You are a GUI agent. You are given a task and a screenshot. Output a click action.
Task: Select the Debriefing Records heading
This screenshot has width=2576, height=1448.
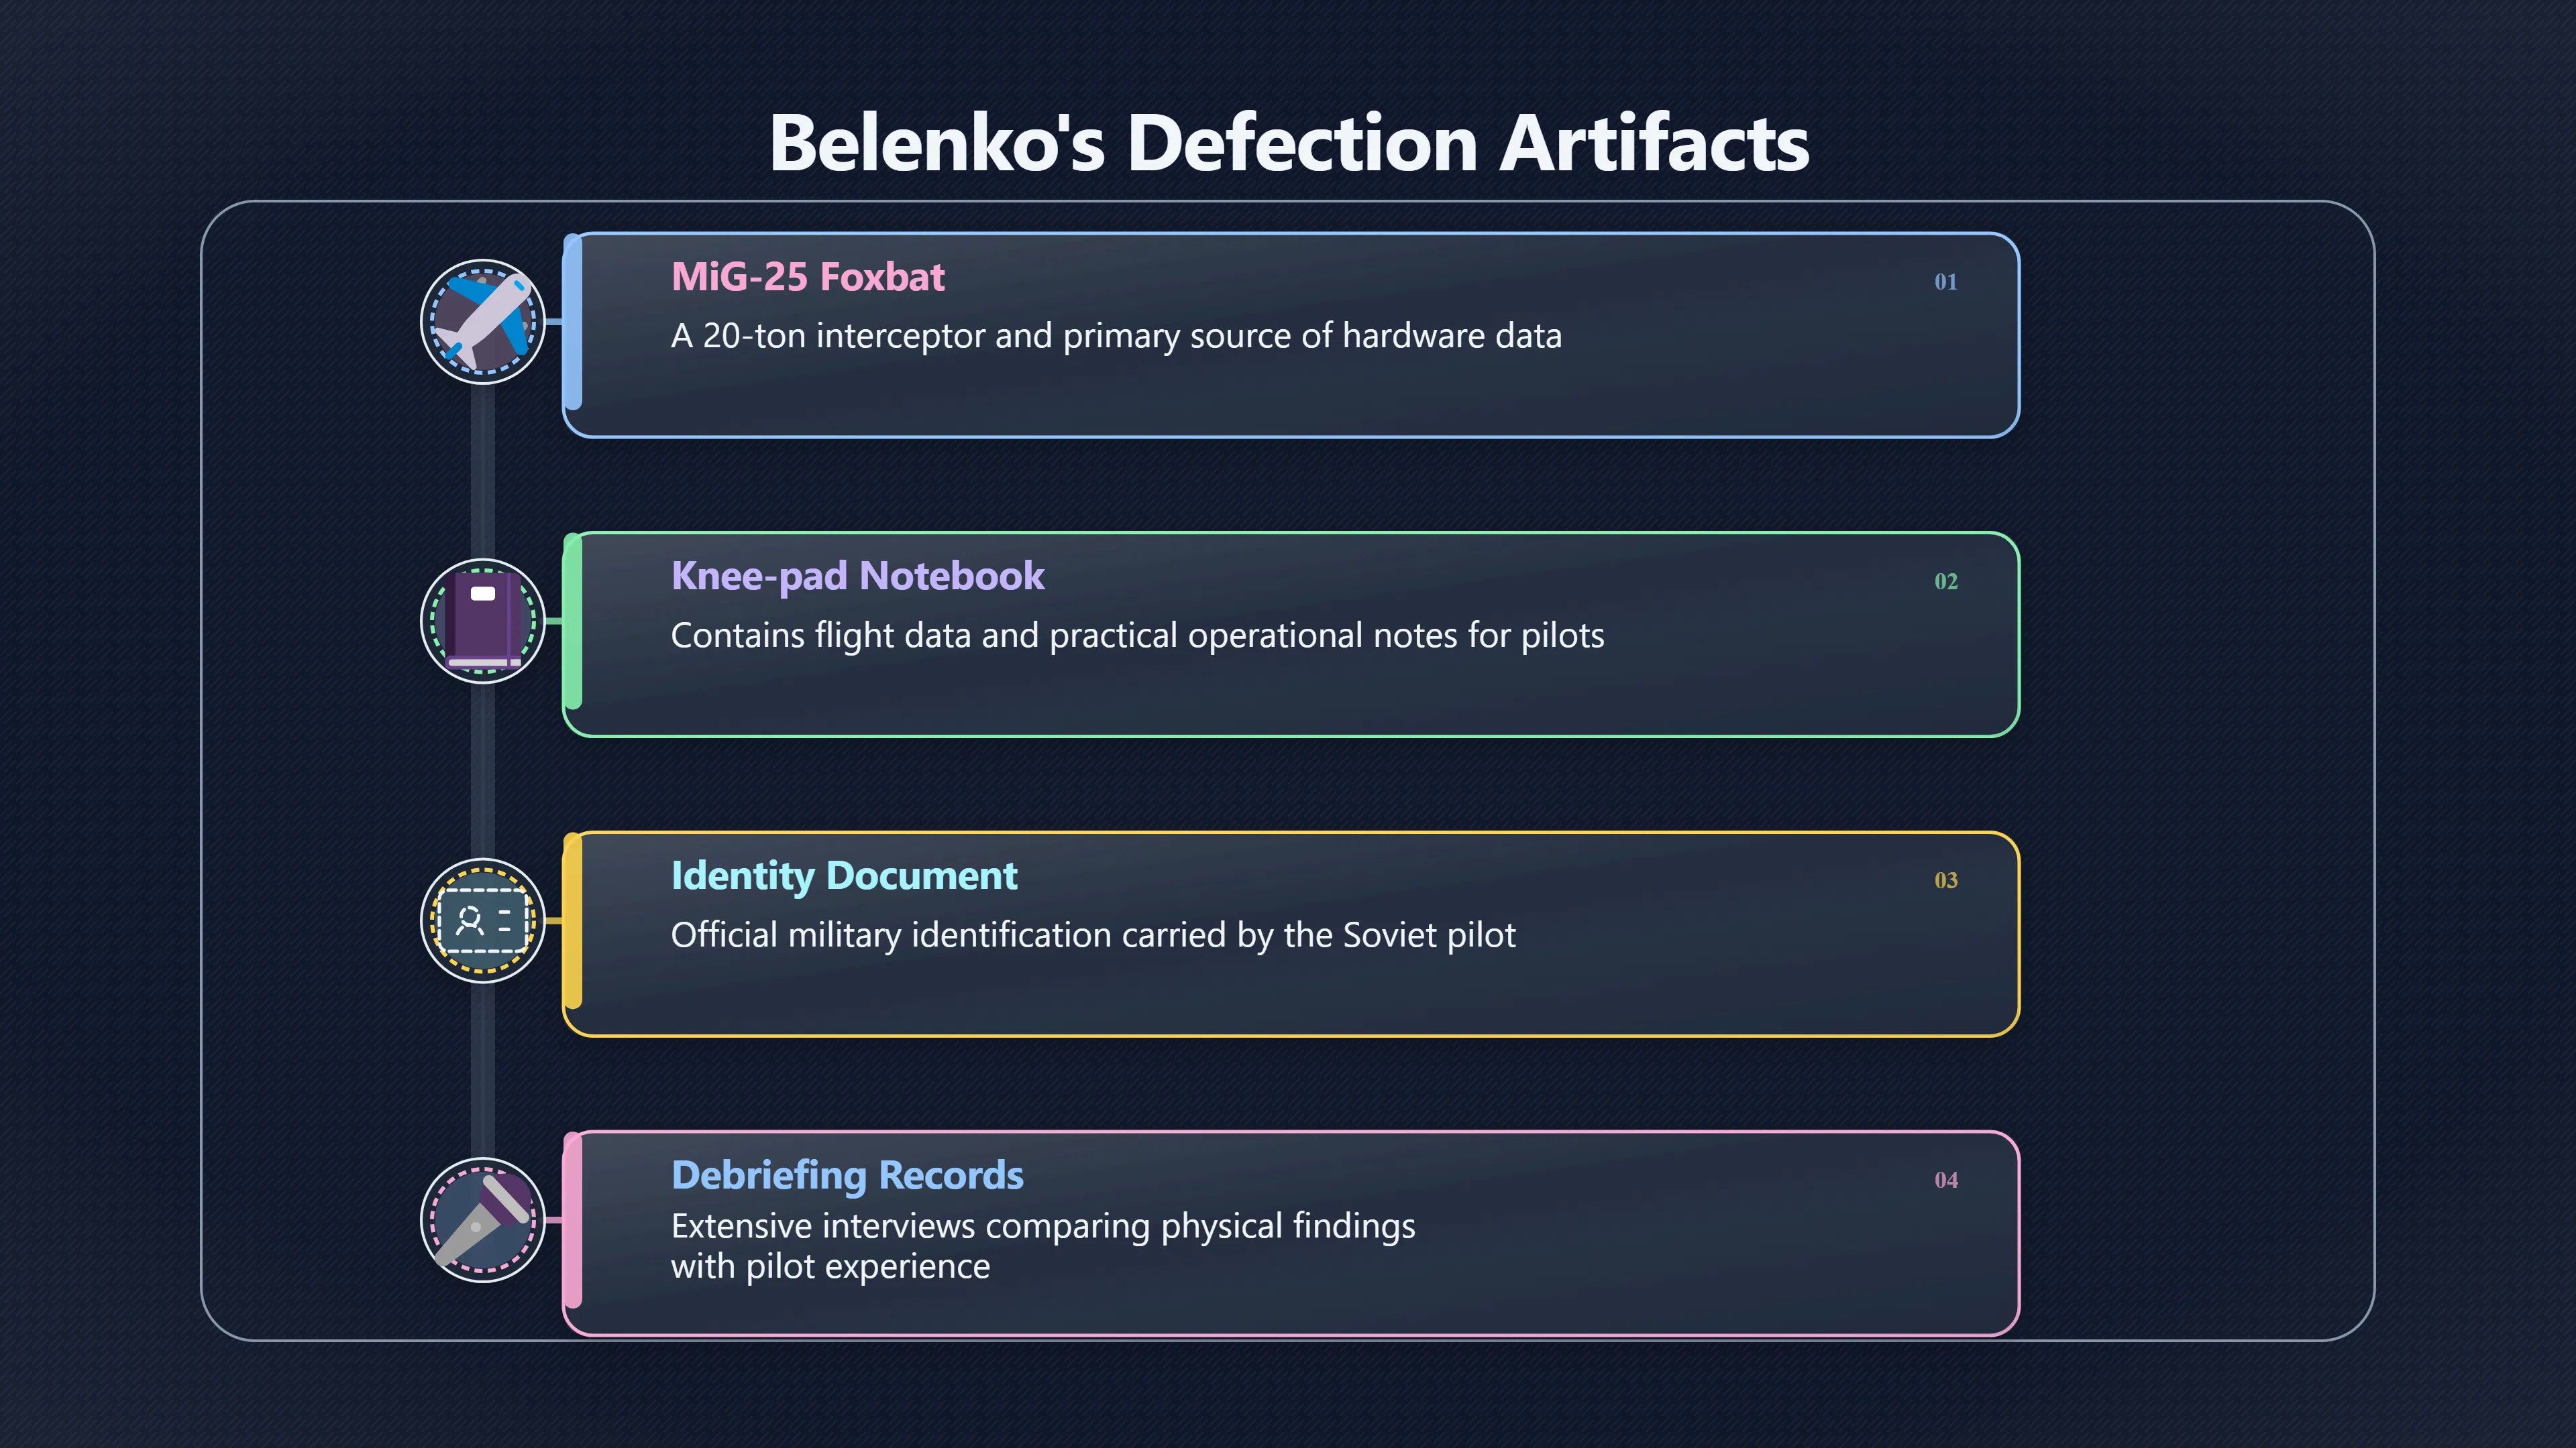(x=847, y=1175)
